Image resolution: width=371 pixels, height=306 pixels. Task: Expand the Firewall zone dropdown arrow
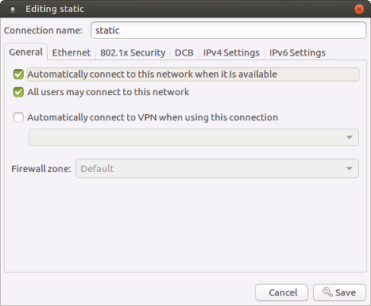coord(350,169)
